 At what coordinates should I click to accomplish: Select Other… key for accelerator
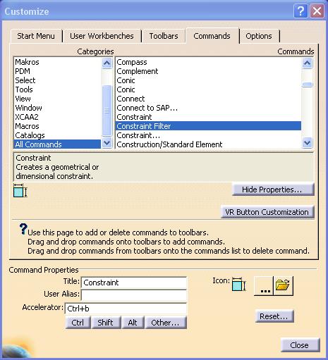click(x=166, y=323)
